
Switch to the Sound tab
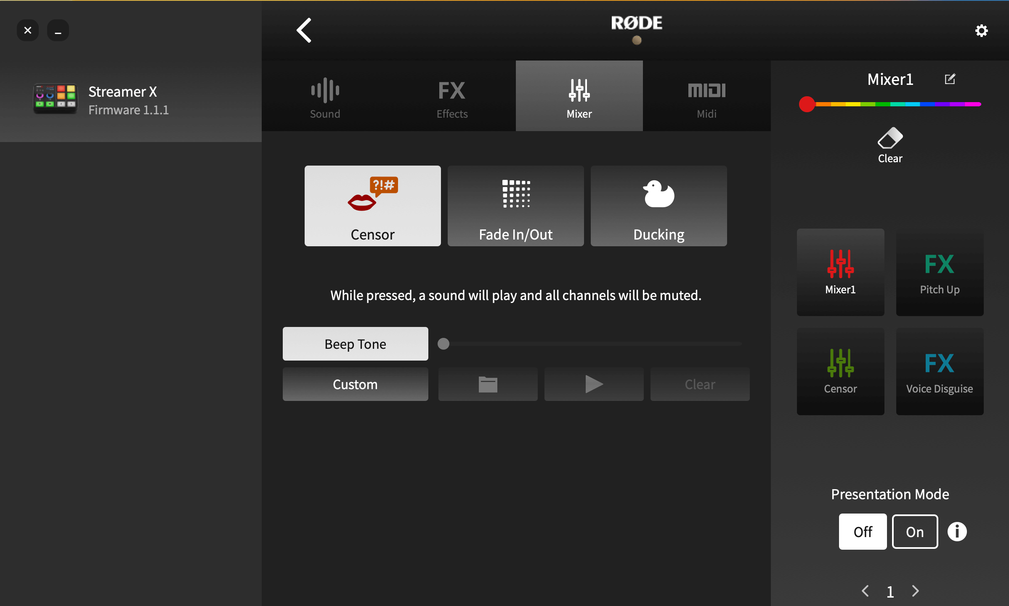[x=325, y=99]
